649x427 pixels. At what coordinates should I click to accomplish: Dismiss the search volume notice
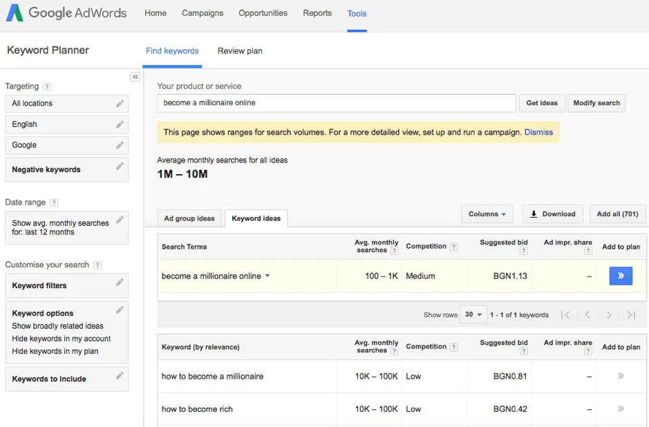point(538,132)
